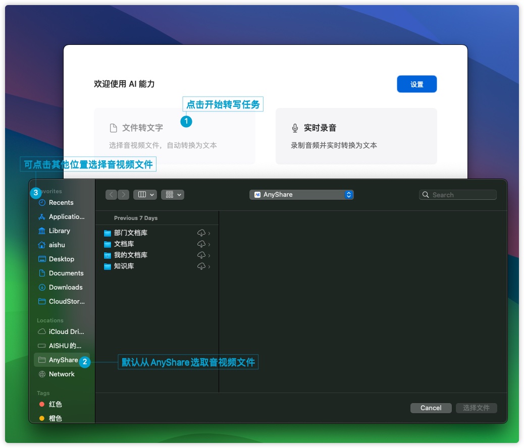Screen dimensions: 524x448
Task: Click the Downloads arrow icon
Action: click(42, 287)
